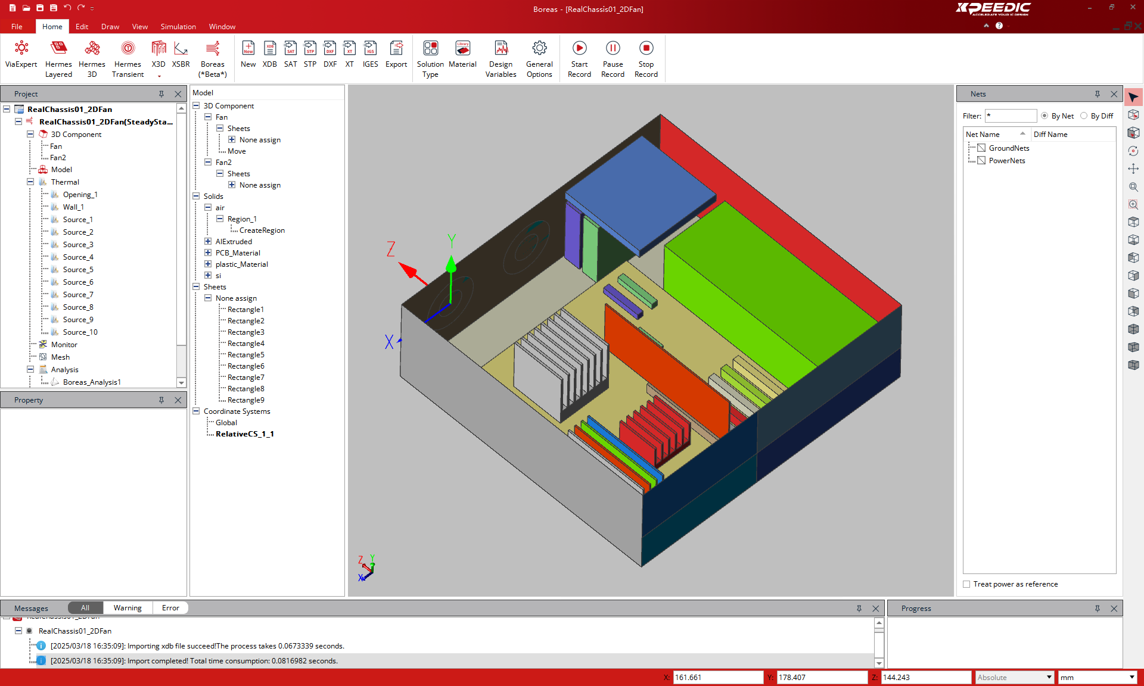
Task: Launch the ViaExpert tool
Action: click(x=21, y=55)
